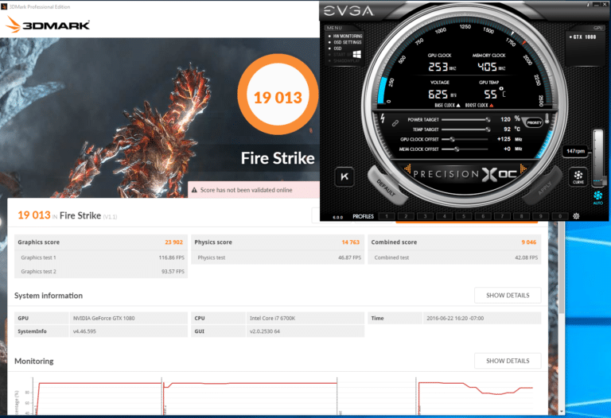
Task: Adjust the GPU Clock Offset slider
Action: coord(465,139)
